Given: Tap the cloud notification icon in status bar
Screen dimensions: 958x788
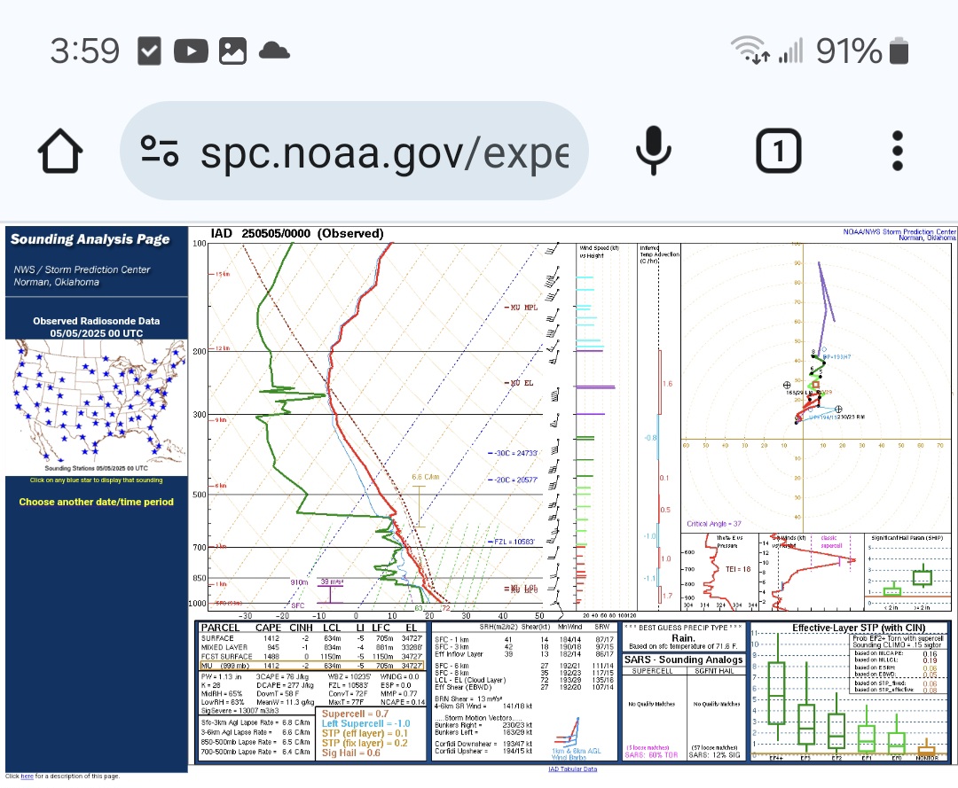Looking at the screenshot, I should [274, 50].
